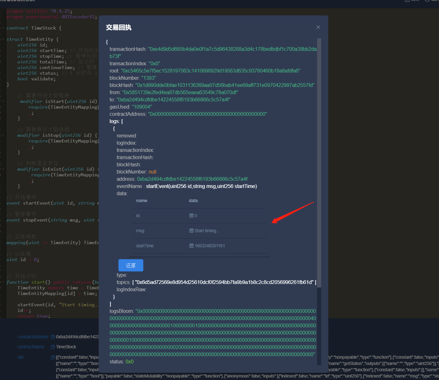Copy the 'Start timing' msg via copy icon
The width and height of the screenshot is (439, 380).
192,231
